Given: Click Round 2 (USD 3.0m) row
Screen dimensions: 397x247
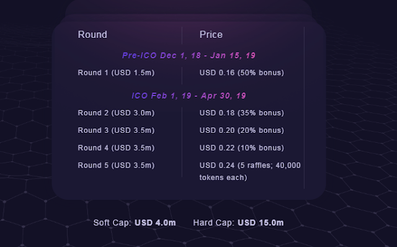Looking at the screenshot, I should click(116, 113).
